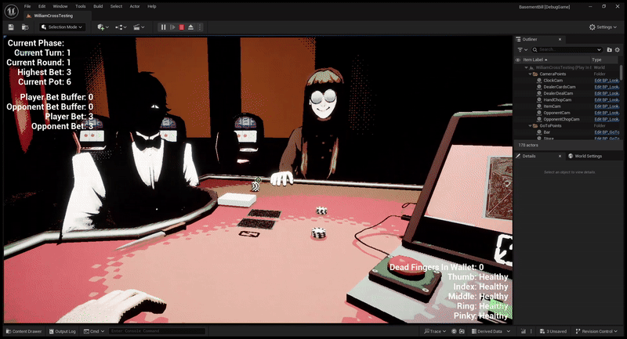The width and height of the screenshot is (627, 339).
Task: Open the Help menu
Action: (x=151, y=6)
